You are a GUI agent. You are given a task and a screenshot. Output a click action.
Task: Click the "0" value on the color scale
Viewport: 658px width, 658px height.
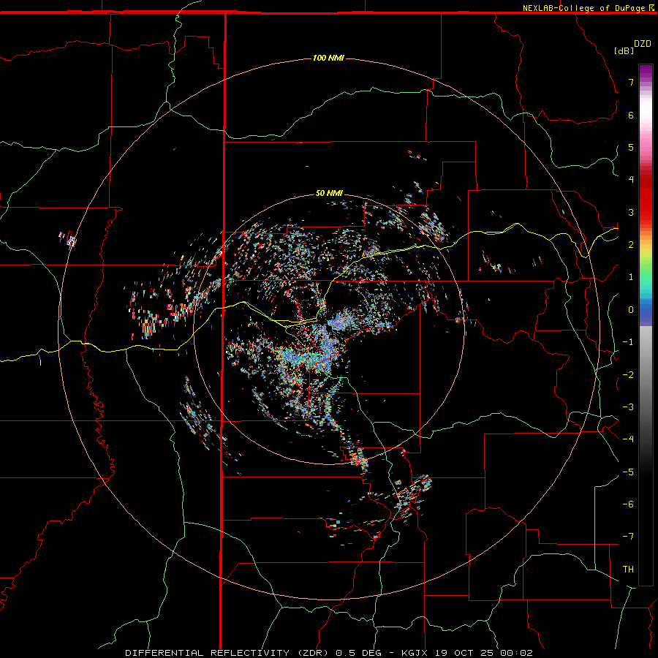point(631,310)
